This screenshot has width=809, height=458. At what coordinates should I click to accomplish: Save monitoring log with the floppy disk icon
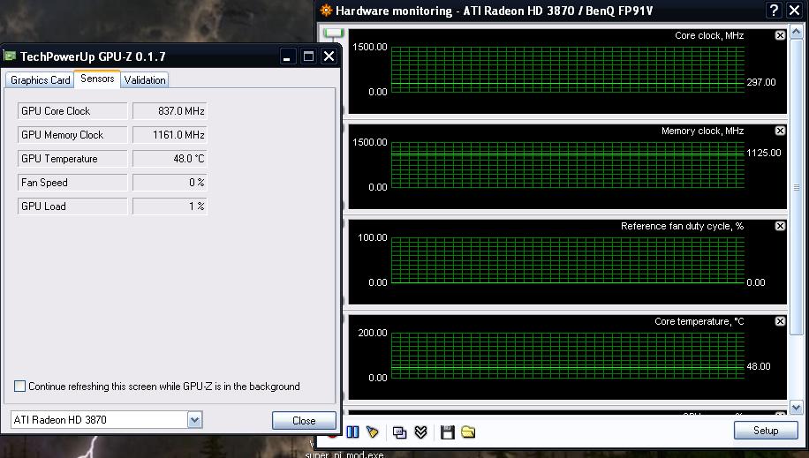click(447, 432)
